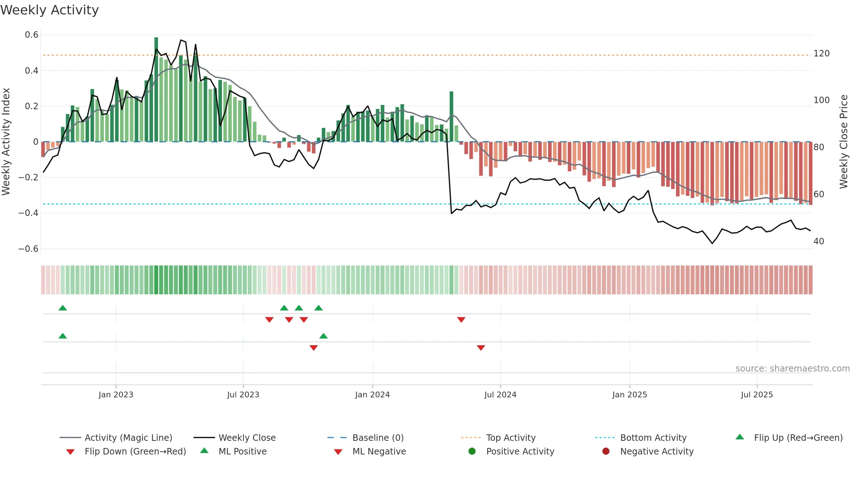
Task: Toggle Flip Down (Green→Red) legend entry
Action: click(126, 451)
